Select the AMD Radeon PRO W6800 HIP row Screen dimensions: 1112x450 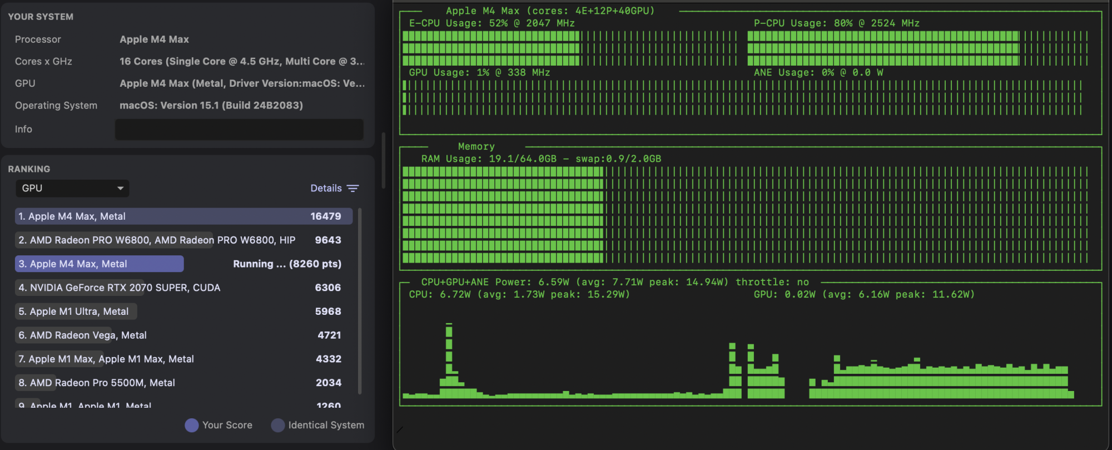click(x=183, y=240)
